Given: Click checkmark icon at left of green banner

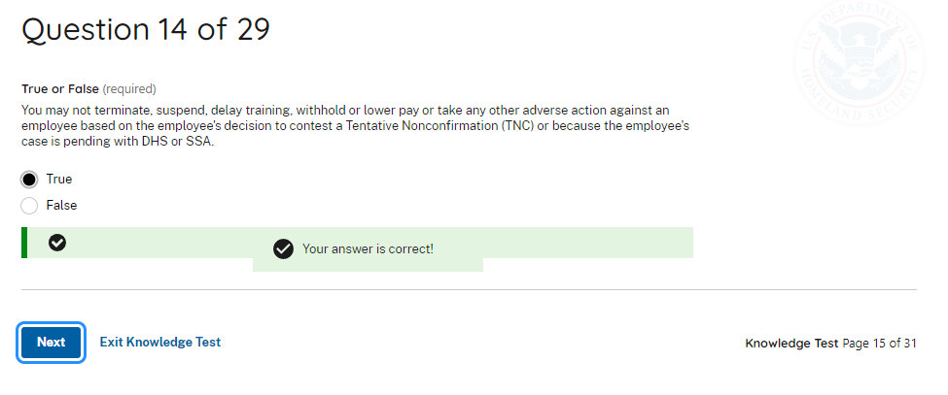Looking at the screenshot, I should (x=57, y=243).
